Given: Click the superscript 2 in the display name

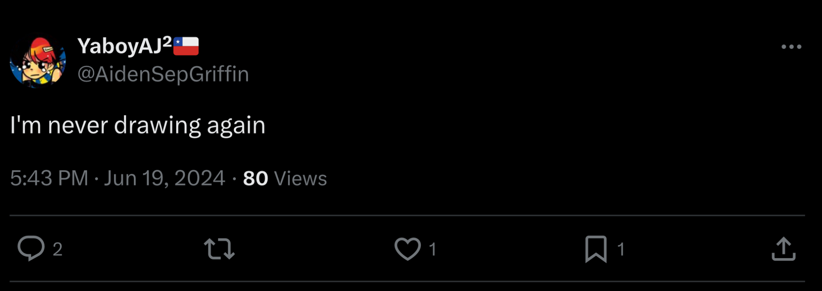Looking at the screenshot, I should [x=167, y=42].
